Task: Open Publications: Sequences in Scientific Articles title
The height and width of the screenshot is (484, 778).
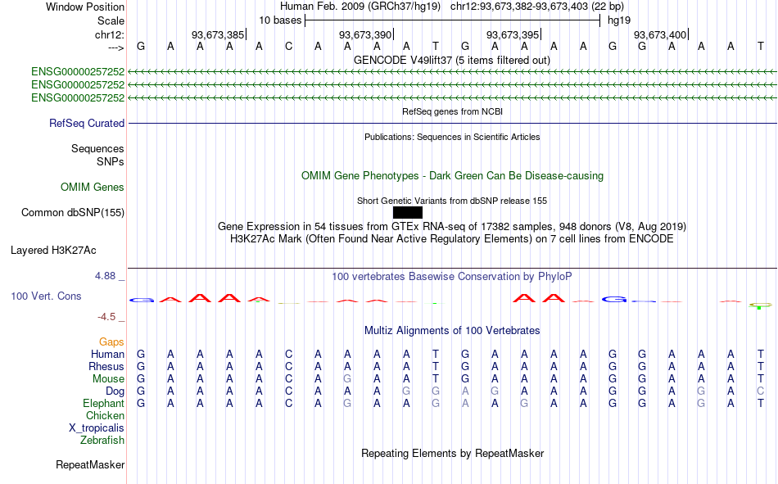Action: 452,137
